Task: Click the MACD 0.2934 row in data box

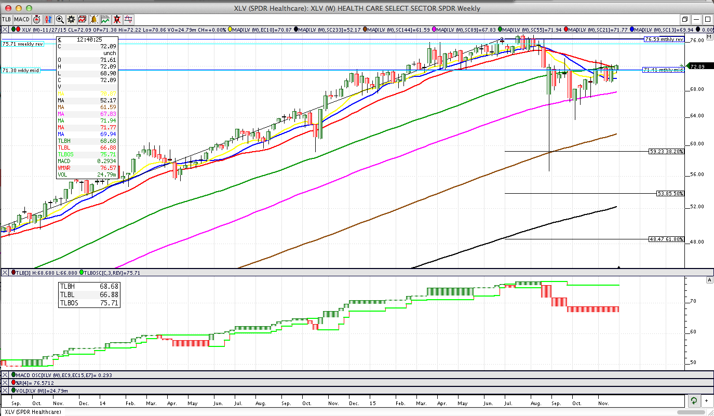Action: (x=88, y=161)
